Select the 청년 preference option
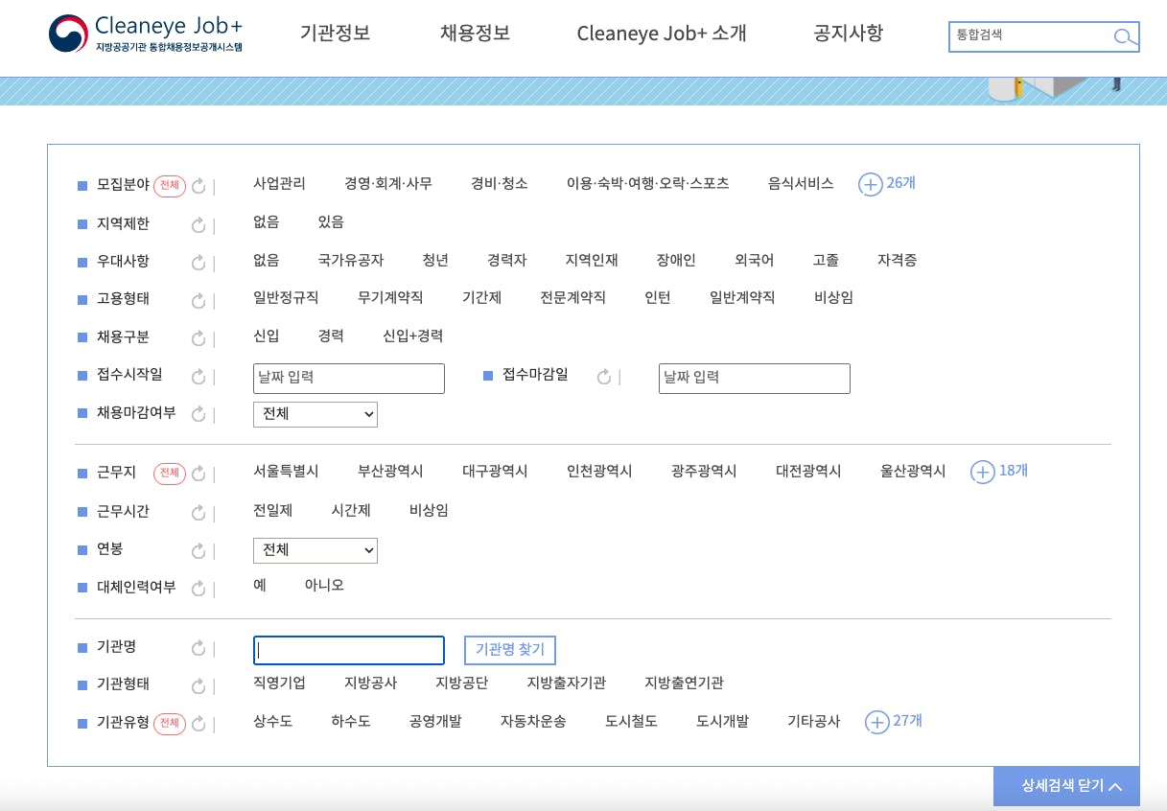Viewport: 1167px width, 811px height. click(x=435, y=261)
